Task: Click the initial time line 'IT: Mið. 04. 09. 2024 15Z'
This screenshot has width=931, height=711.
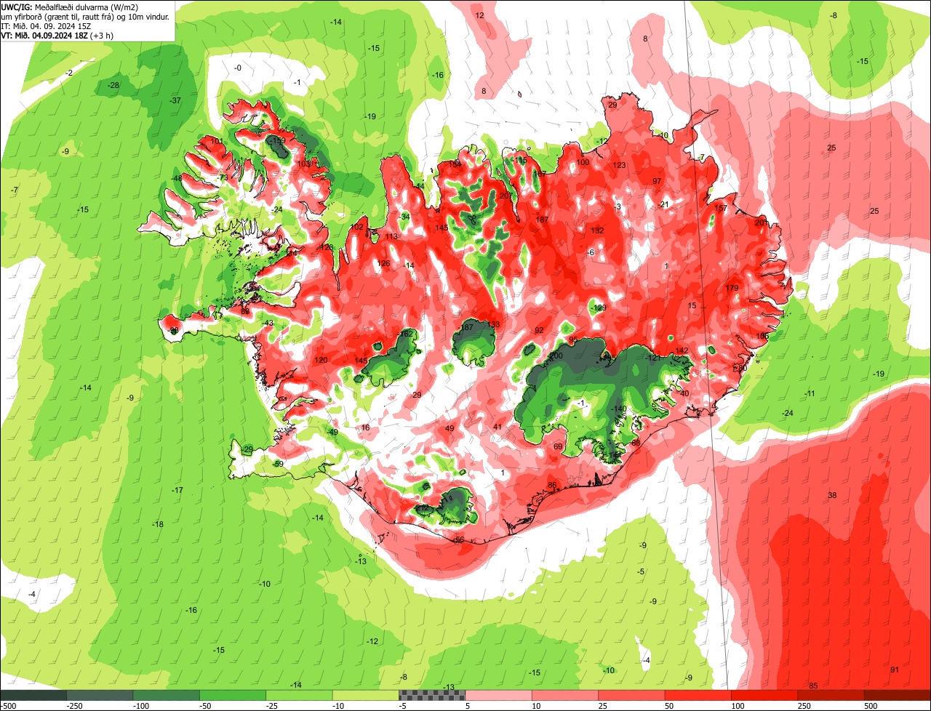Action: tap(47, 25)
